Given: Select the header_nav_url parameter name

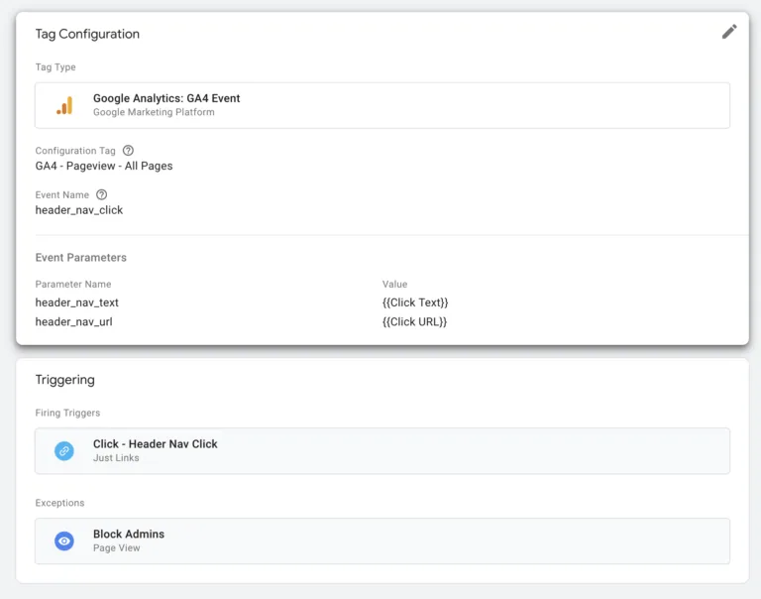Looking at the screenshot, I should pyautogui.click(x=73, y=321).
